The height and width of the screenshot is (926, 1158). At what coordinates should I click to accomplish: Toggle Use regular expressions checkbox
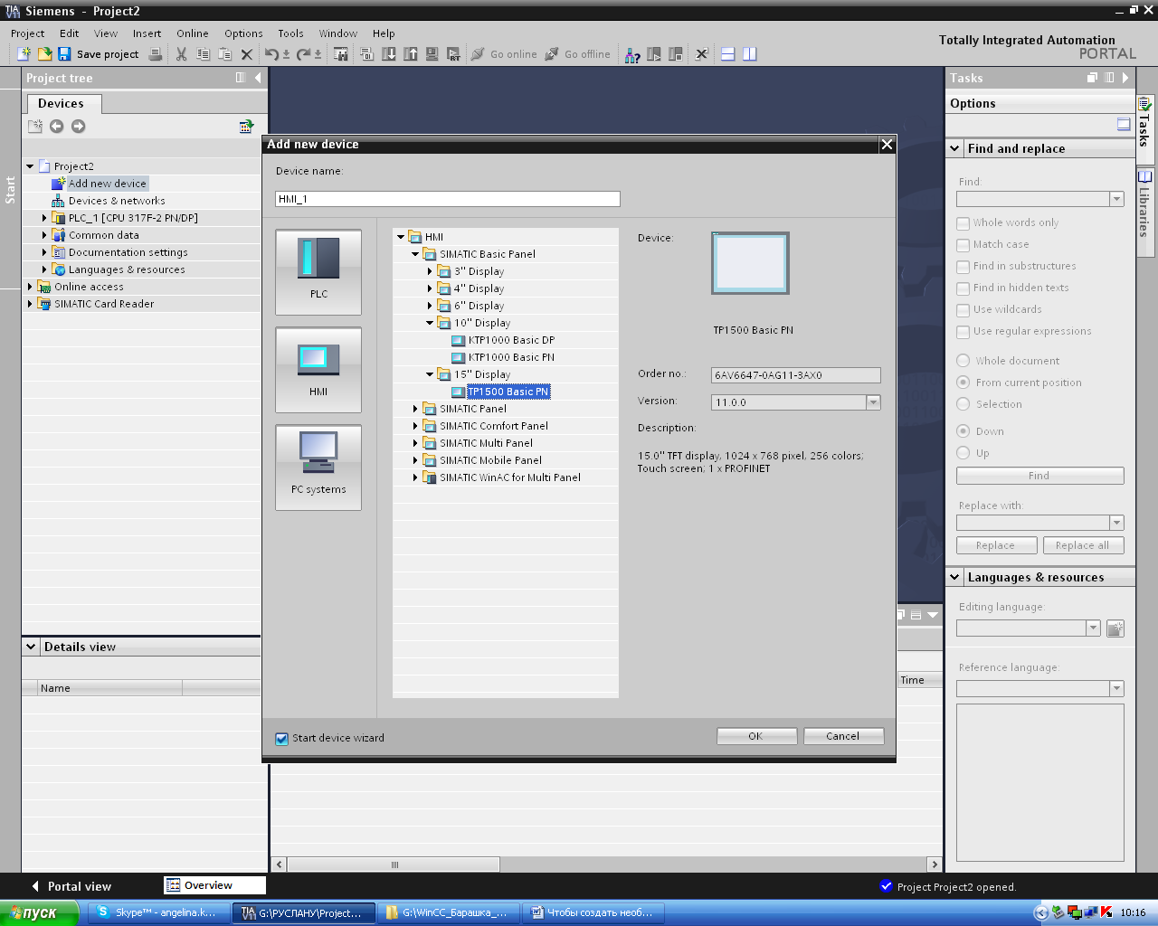(x=963, y=332)
